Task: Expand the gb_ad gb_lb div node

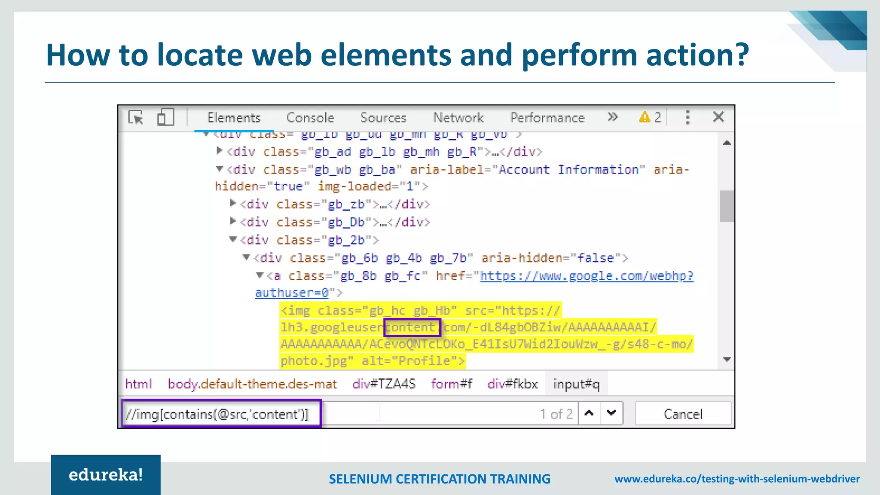Action: 219,151
